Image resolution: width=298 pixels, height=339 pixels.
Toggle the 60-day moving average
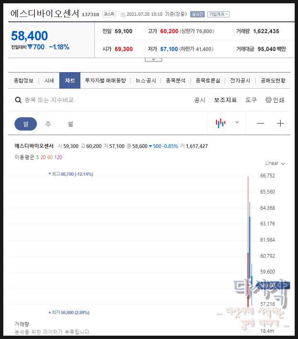[x=50, y=157]
